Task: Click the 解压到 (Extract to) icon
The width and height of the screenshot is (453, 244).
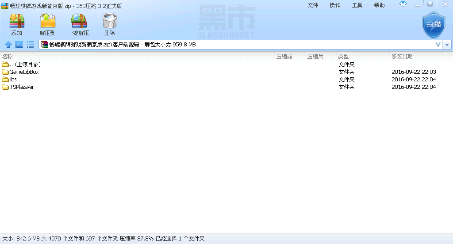Action: [48, 21]
